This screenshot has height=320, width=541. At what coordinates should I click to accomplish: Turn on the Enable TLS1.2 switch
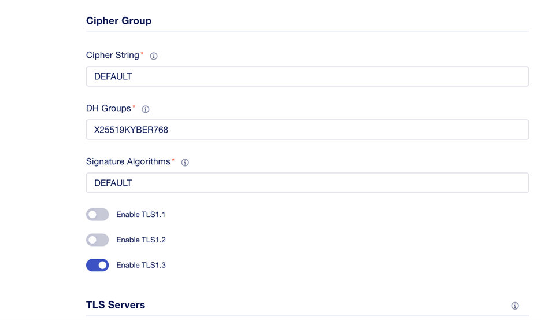pyautogui.click(x=97, y=240)
